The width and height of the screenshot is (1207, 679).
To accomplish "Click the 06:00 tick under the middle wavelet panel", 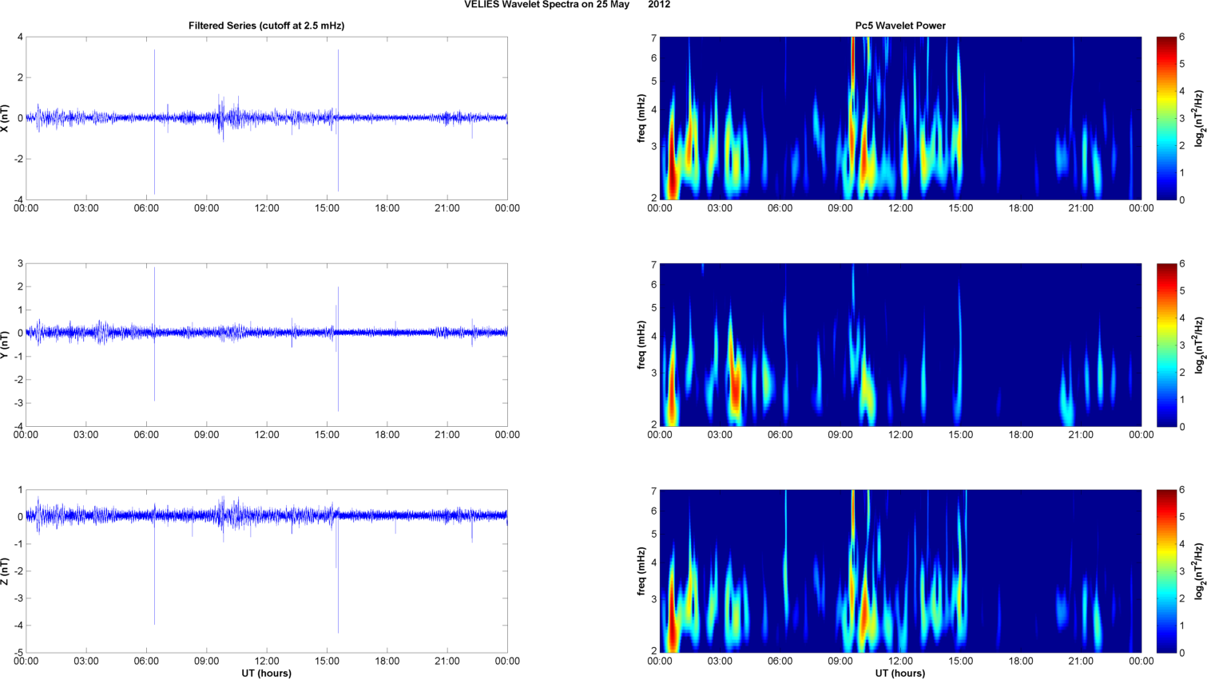I will (x=780, y=435).
